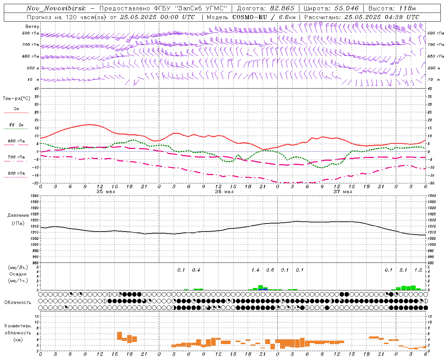Viewport: 446px width, 357px height.
Task: Click the 850 гПа temperature legend entry
Action: 16,141
